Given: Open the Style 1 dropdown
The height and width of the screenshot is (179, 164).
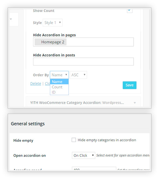Looking at the screenshot, I should 52,23.
